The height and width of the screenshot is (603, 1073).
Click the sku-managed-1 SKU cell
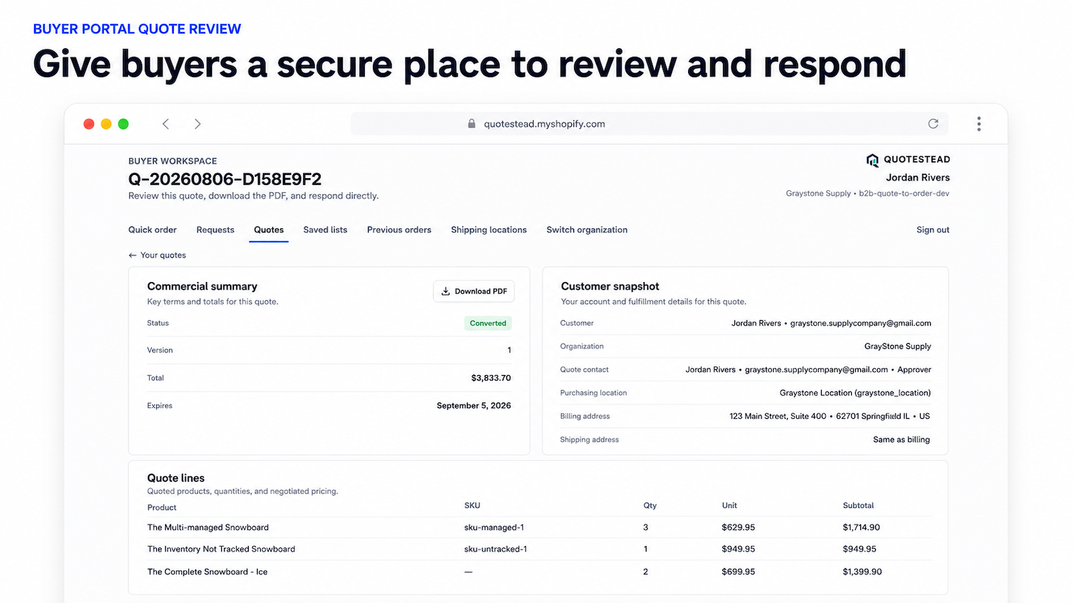coord(494,528)
